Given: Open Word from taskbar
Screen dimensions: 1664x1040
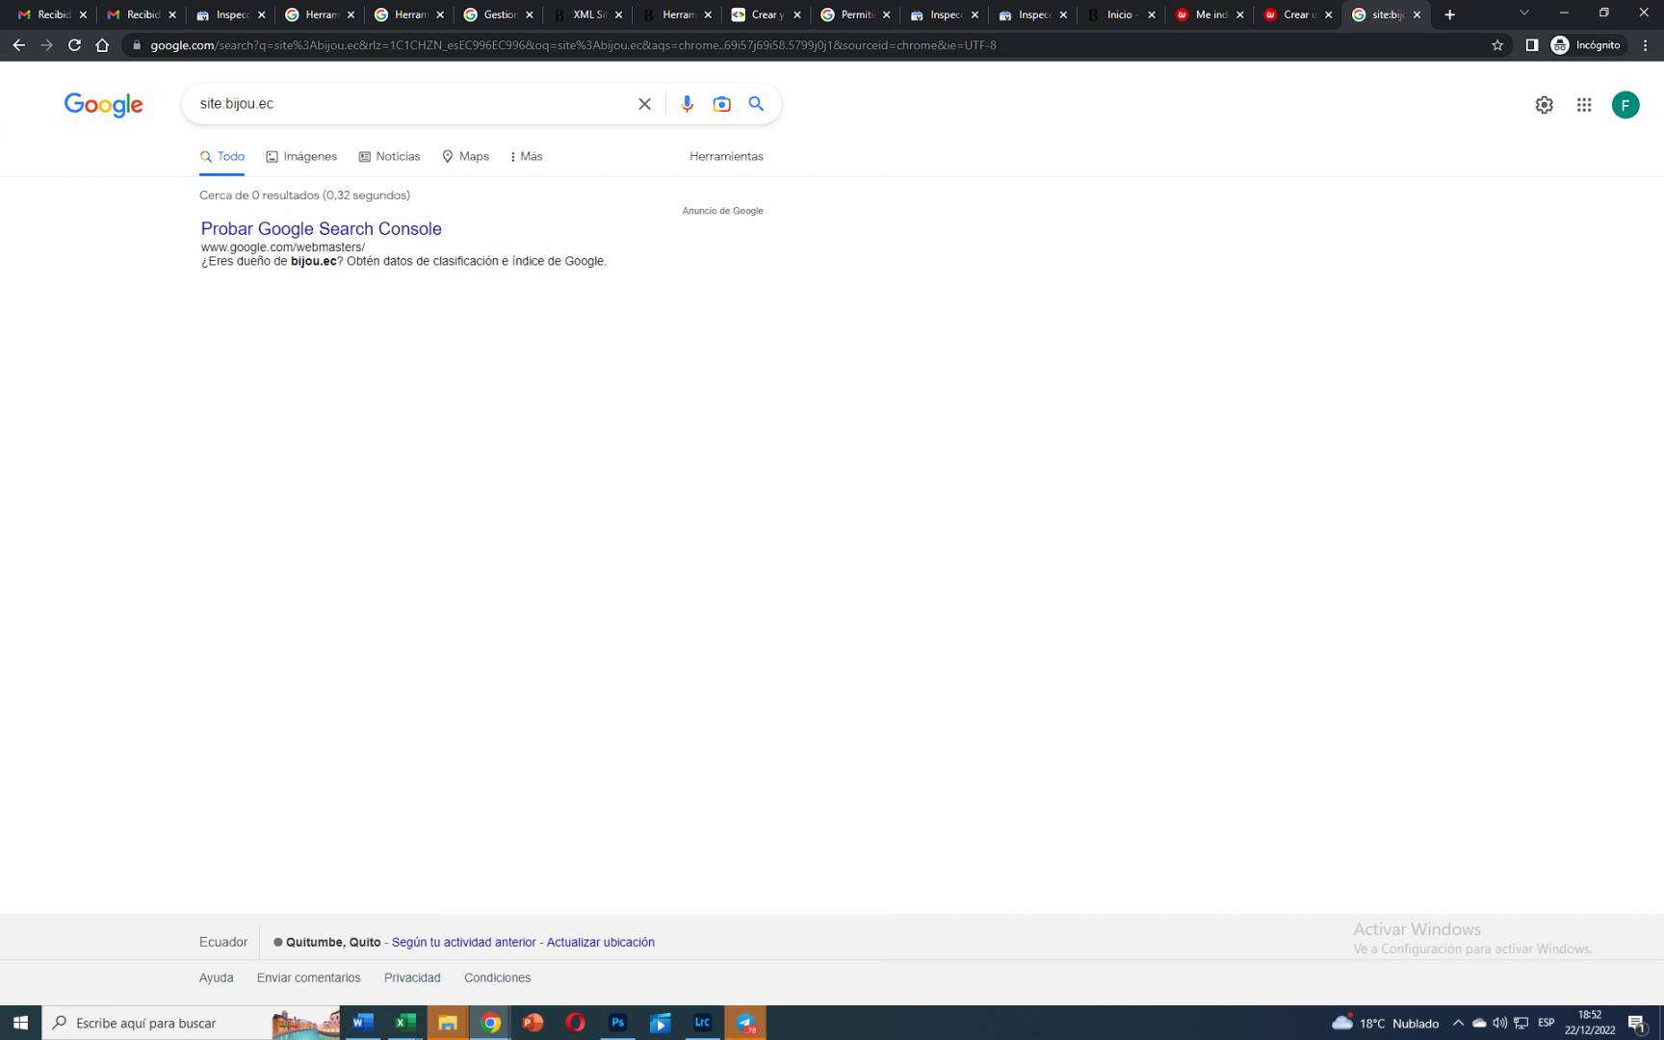Looking at the screenshot, I should [362, 1023].
